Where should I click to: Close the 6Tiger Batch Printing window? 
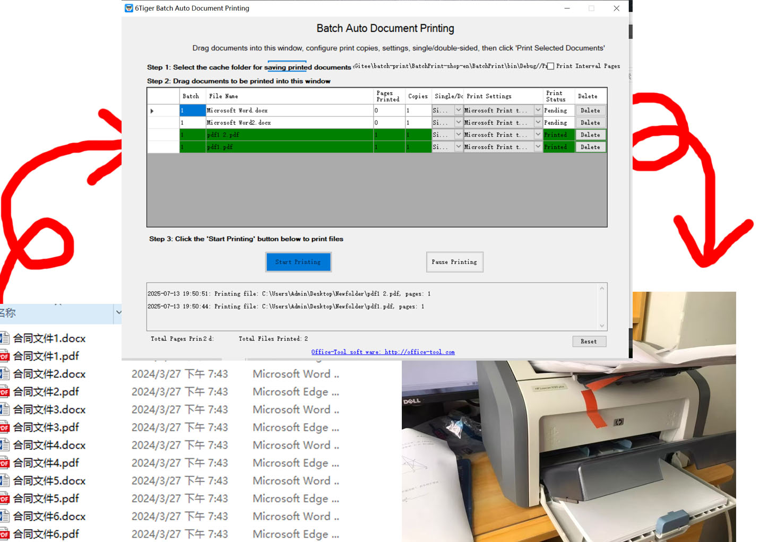[616, 8]
